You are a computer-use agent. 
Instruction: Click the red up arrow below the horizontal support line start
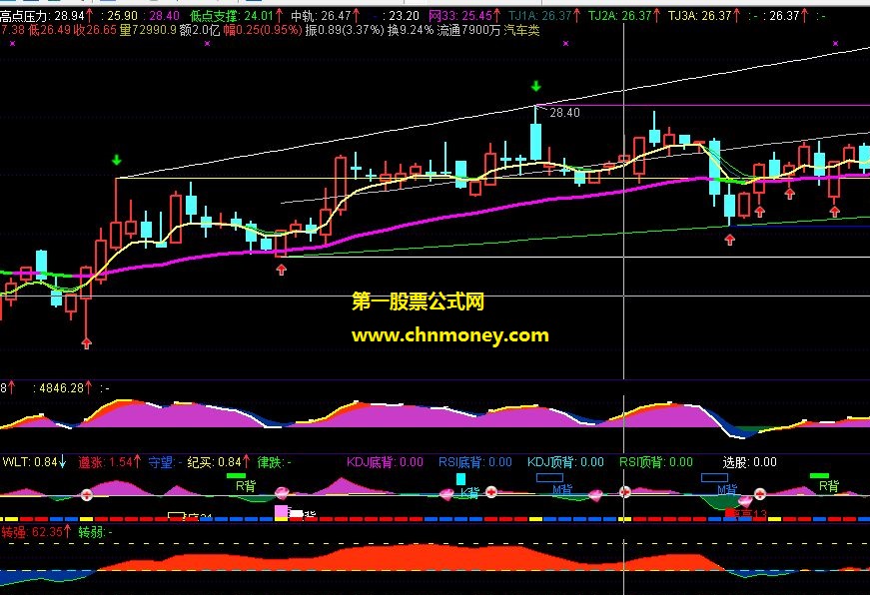click(282, 270)
